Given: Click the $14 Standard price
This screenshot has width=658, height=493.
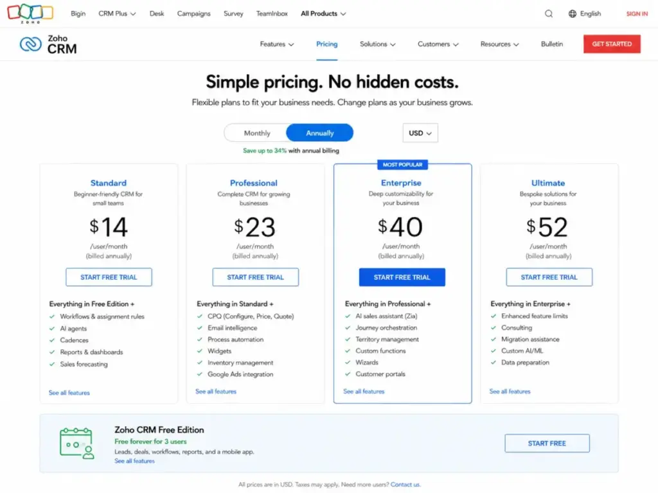Looking at the screenshot, I should pyautogui.click(x=108, y=227).
